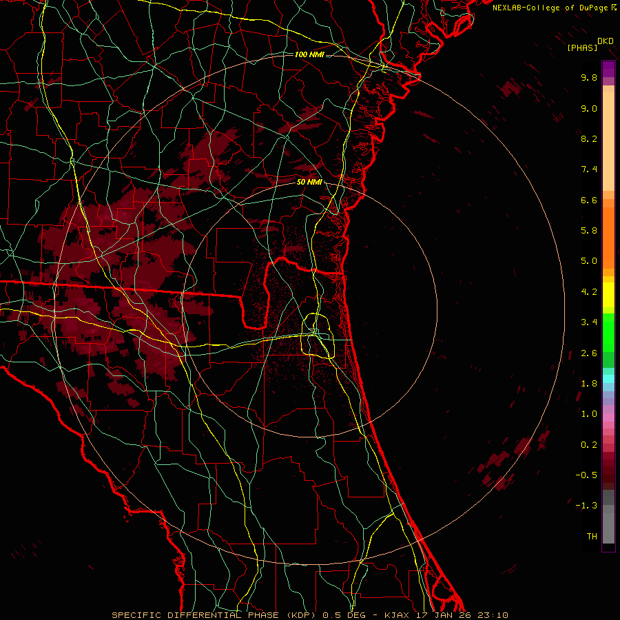Screen dimensions: 620x620
Task: Click the 7.4 scale value
Action: pos(589,169)
